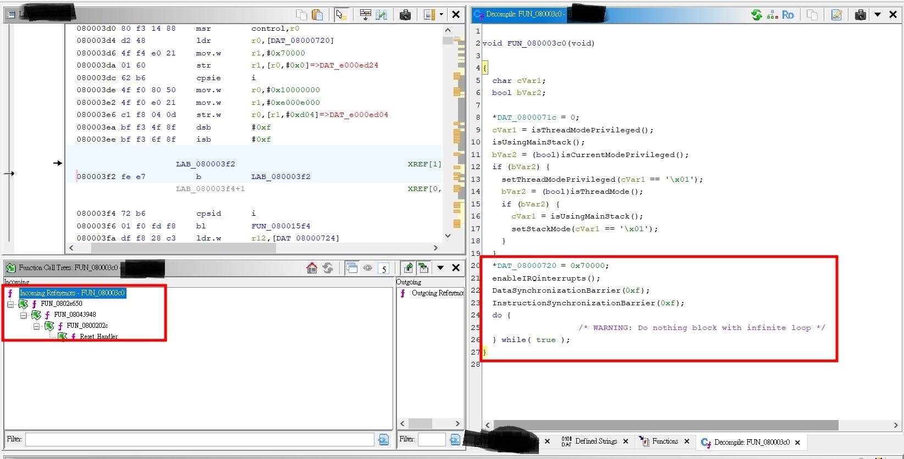
Task: Click XREF[1] next to LAB_080003f2
Action: click(425, 164)
